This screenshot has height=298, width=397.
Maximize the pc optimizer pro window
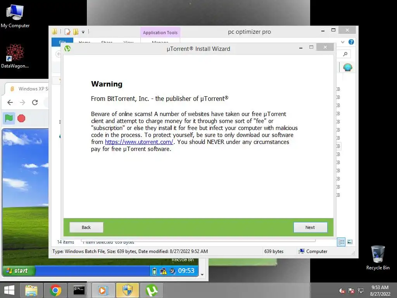click(x=333, y=30)
